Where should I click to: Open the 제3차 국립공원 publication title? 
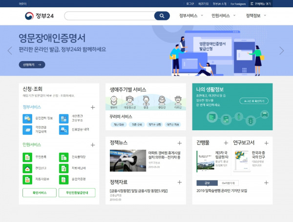click(x=222, y=155)
